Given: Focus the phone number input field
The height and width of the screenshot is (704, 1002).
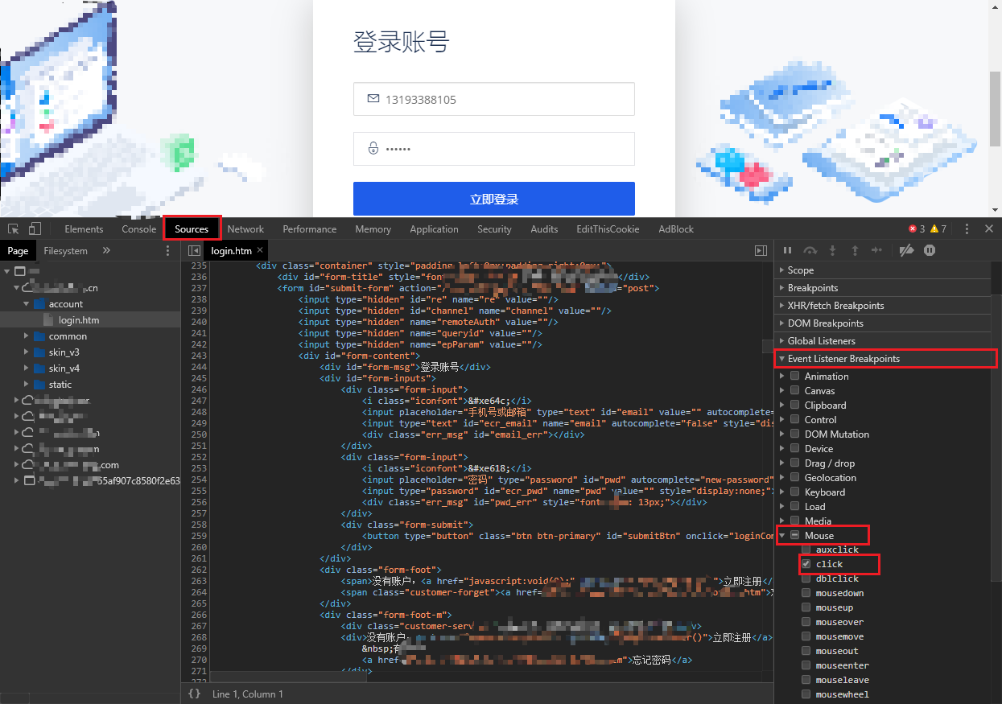Looking at the screenshot, I should pos(494,99).
